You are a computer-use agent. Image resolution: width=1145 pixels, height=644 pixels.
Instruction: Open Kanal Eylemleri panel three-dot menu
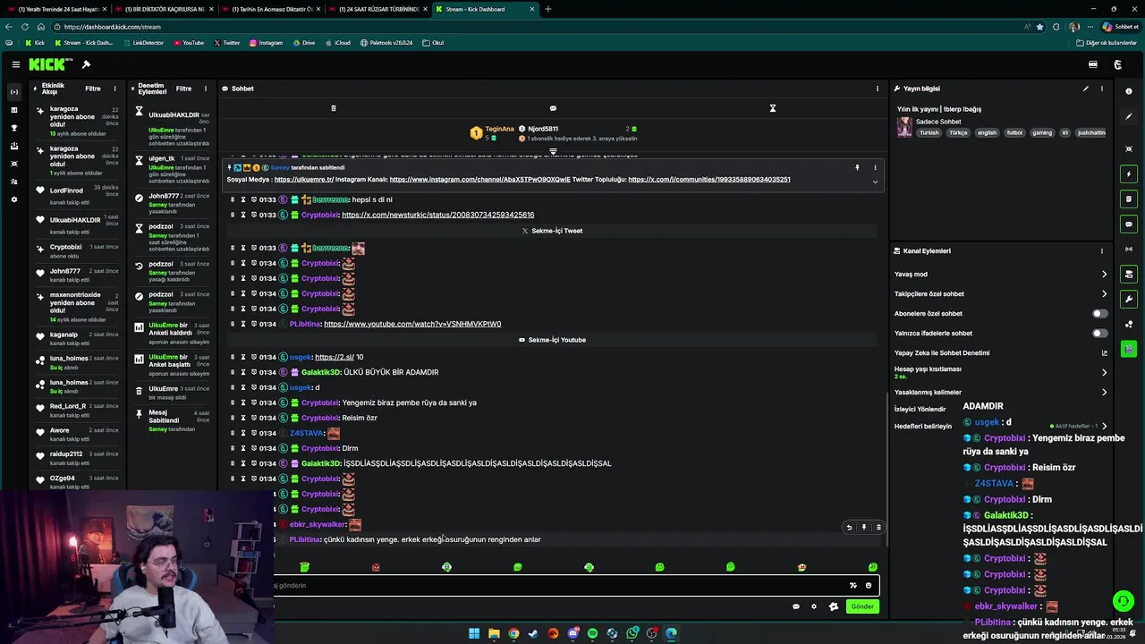click(x=1102, y=251)
